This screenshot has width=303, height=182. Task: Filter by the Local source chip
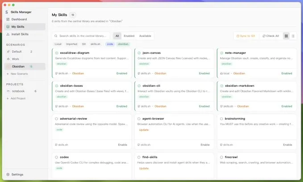58,44
